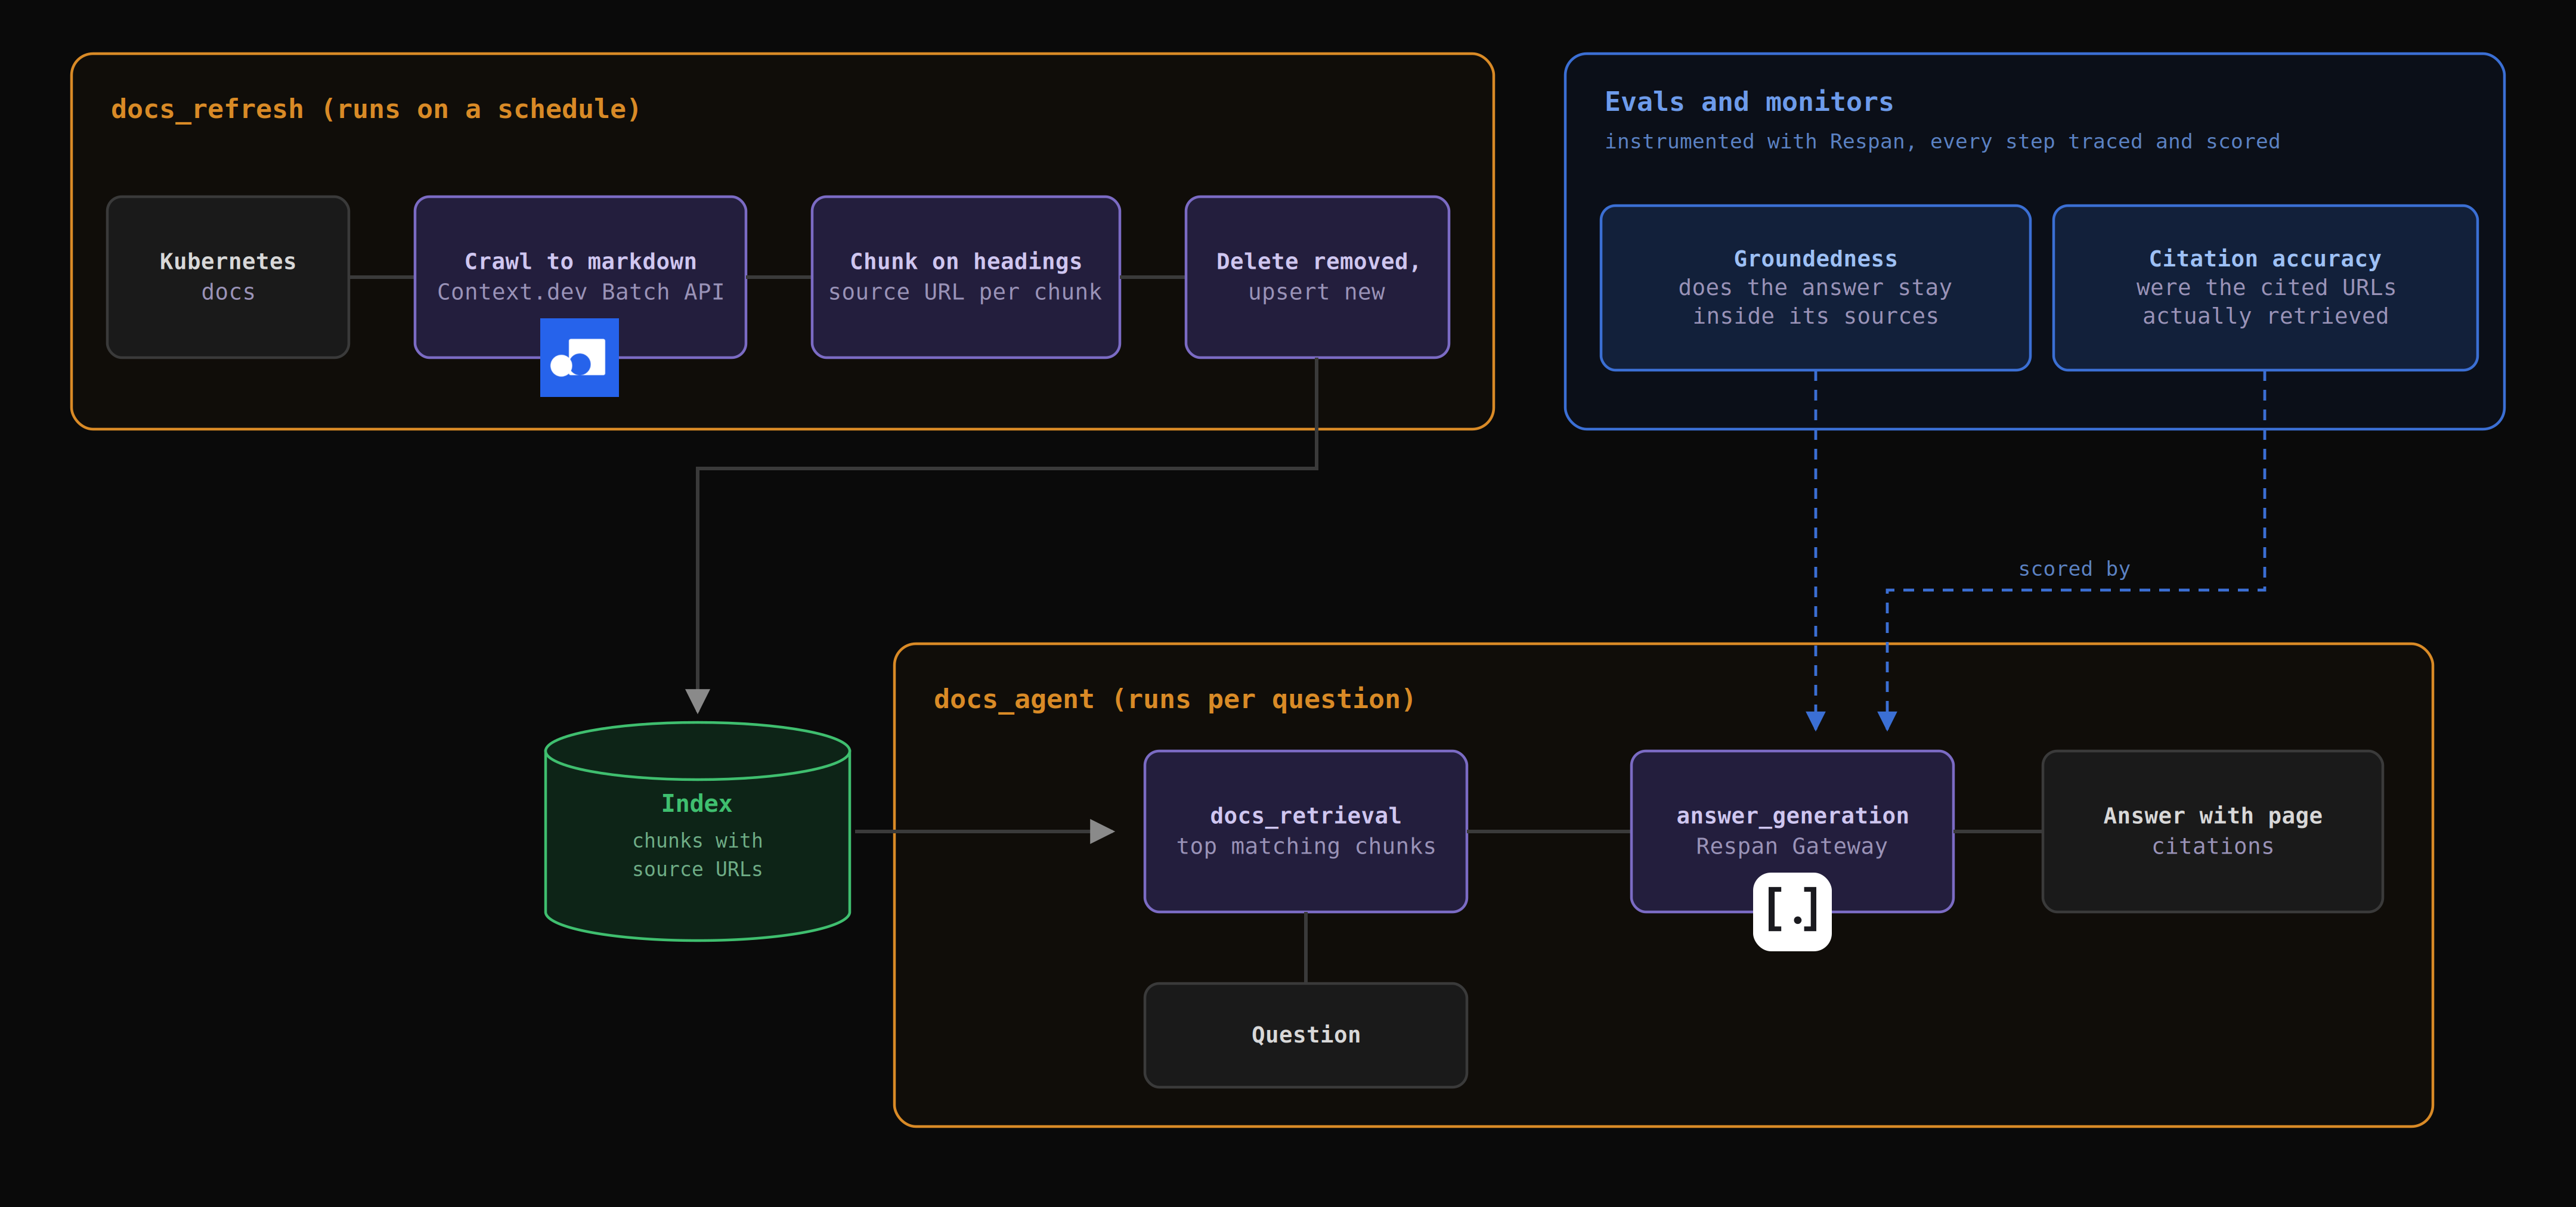Screen dimensions: 2576x1207
Task: Select the green Index cylinder
Action: tap(697, 831)
